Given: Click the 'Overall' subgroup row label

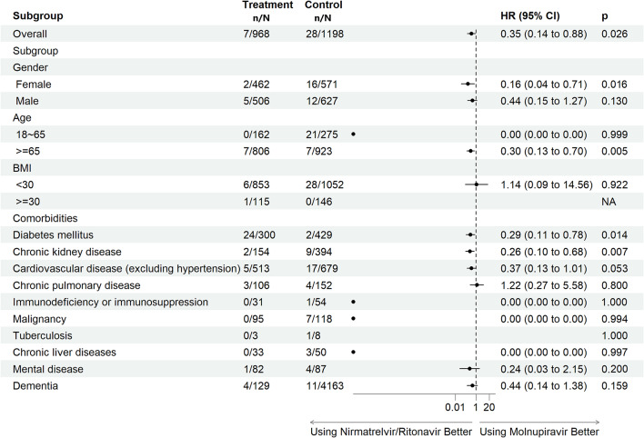Looking at the screenshot, I should click(x=30, y=34).
